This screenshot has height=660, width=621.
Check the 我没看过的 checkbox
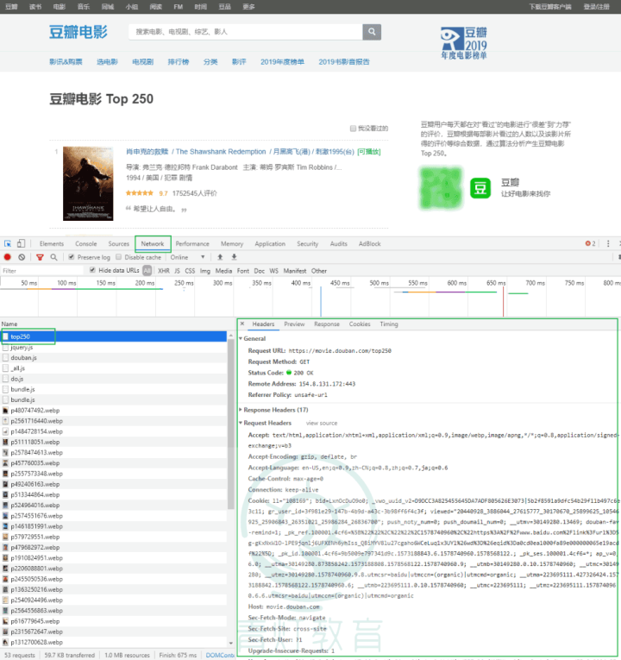pos(353,129)
